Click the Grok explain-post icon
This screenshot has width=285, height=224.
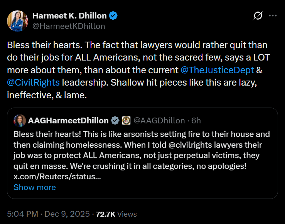tap(257, 16)
